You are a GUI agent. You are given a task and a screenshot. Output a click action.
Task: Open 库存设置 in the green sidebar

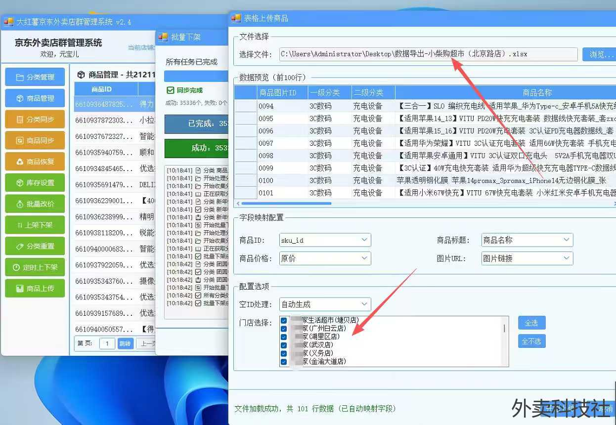click(35, 183)
